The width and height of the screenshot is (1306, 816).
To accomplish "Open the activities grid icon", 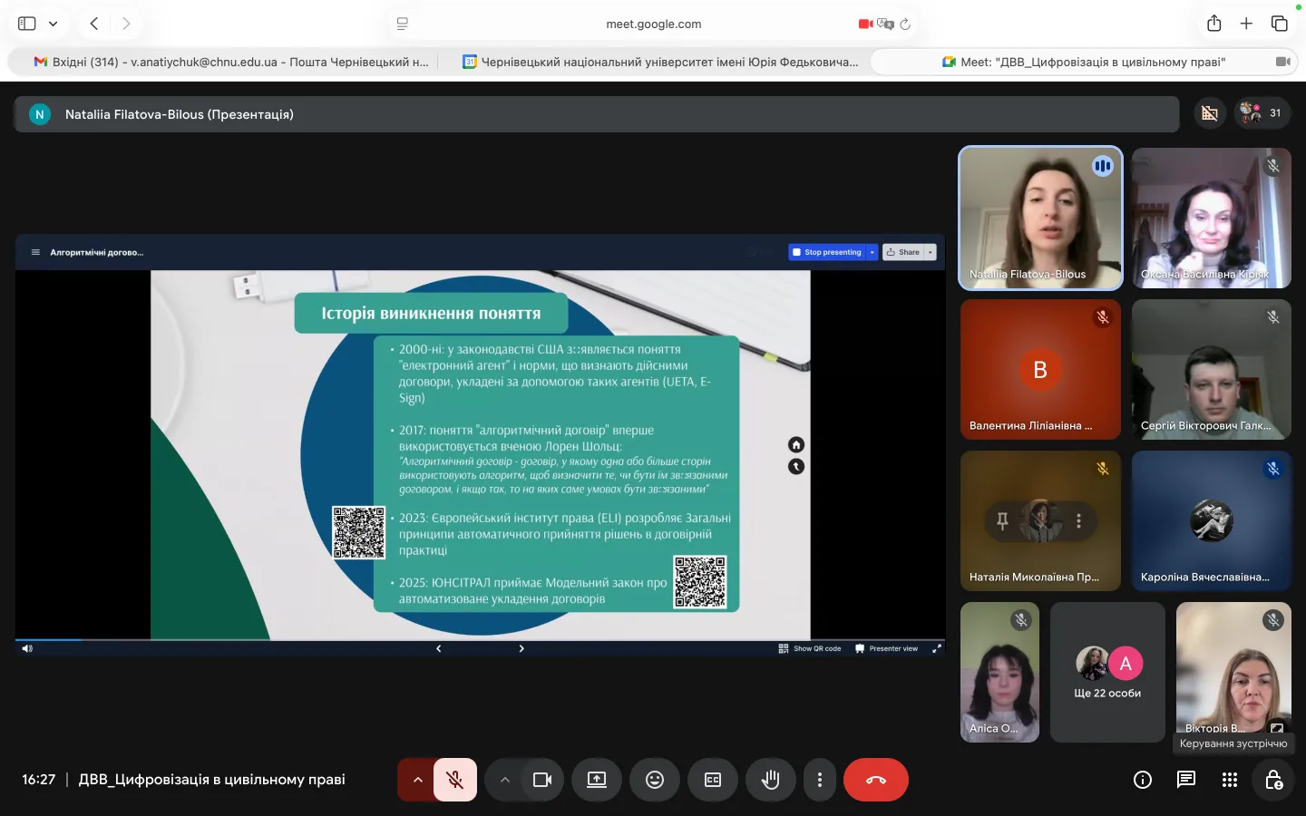I will coord(1229,780).
